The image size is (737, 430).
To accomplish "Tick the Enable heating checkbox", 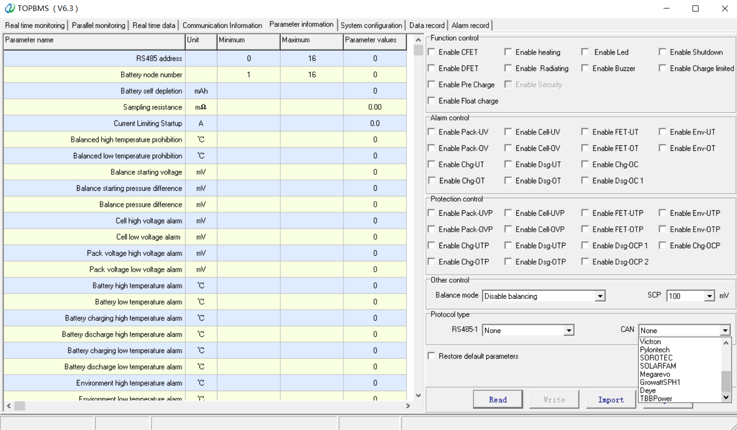I will pyautogui.click(x=508, y=52).
